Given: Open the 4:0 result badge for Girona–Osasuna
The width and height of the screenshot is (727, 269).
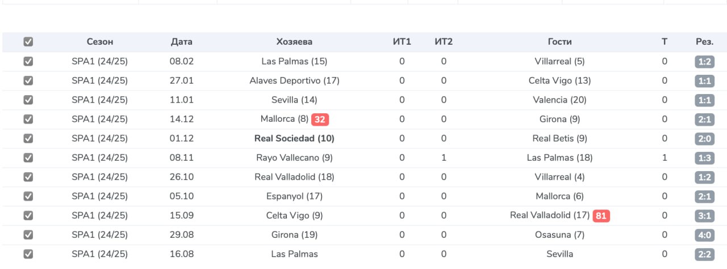Looking at the screenshot, I should click(x=704, y=235).
